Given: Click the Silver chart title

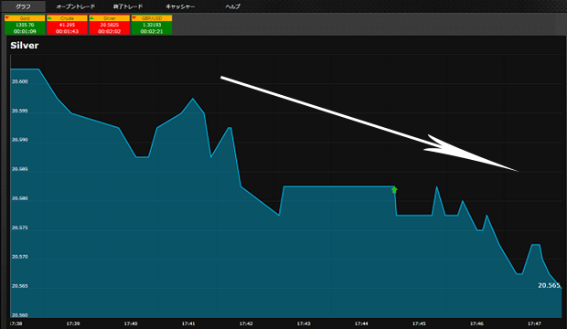Looking at the screenshot, I should 24,46.
